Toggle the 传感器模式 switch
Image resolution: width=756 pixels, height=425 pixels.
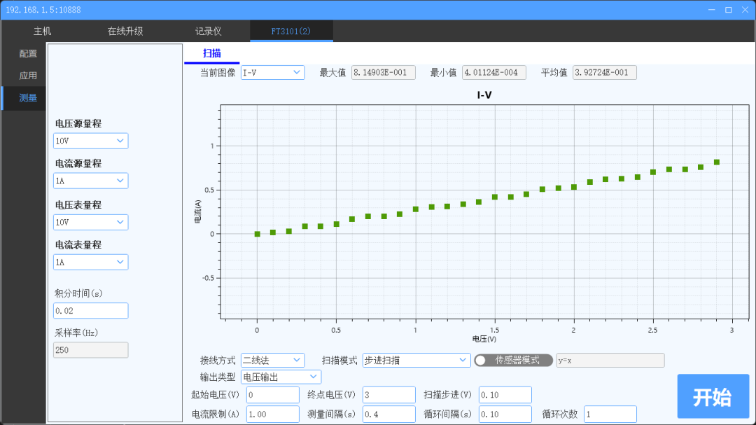[x=513, y=361]
